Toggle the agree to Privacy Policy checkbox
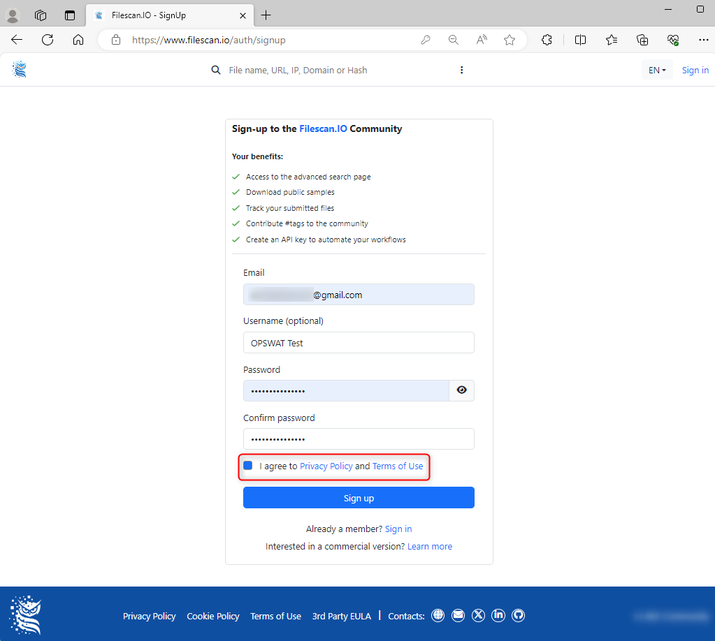The height and width of the screenshot is (641, 715). click(247, 466)
